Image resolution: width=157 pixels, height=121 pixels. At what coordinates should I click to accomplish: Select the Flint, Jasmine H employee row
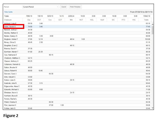click(77, 105)
